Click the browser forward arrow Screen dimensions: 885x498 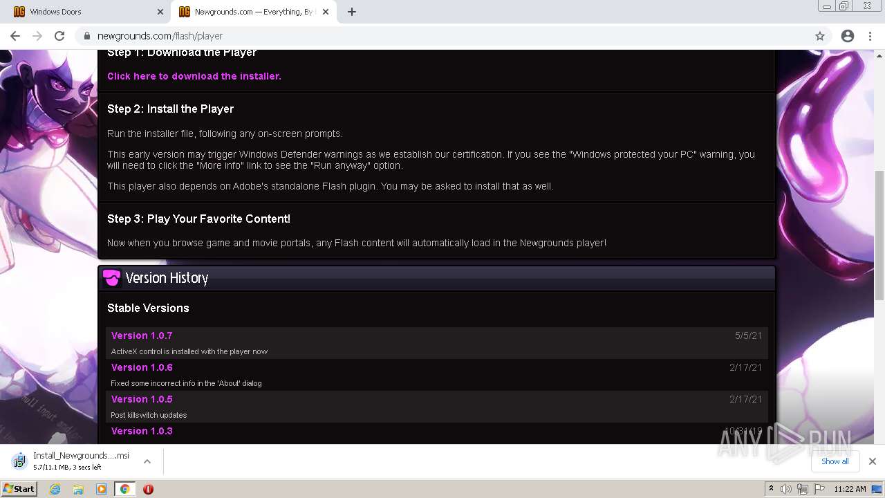point(37,36)
